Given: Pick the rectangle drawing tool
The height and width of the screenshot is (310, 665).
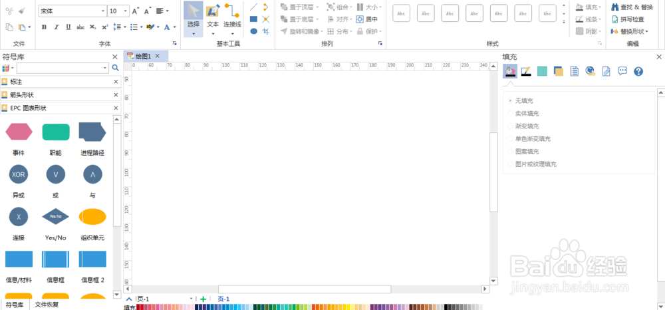Looking at the screenshot, I should click(253, 19).
